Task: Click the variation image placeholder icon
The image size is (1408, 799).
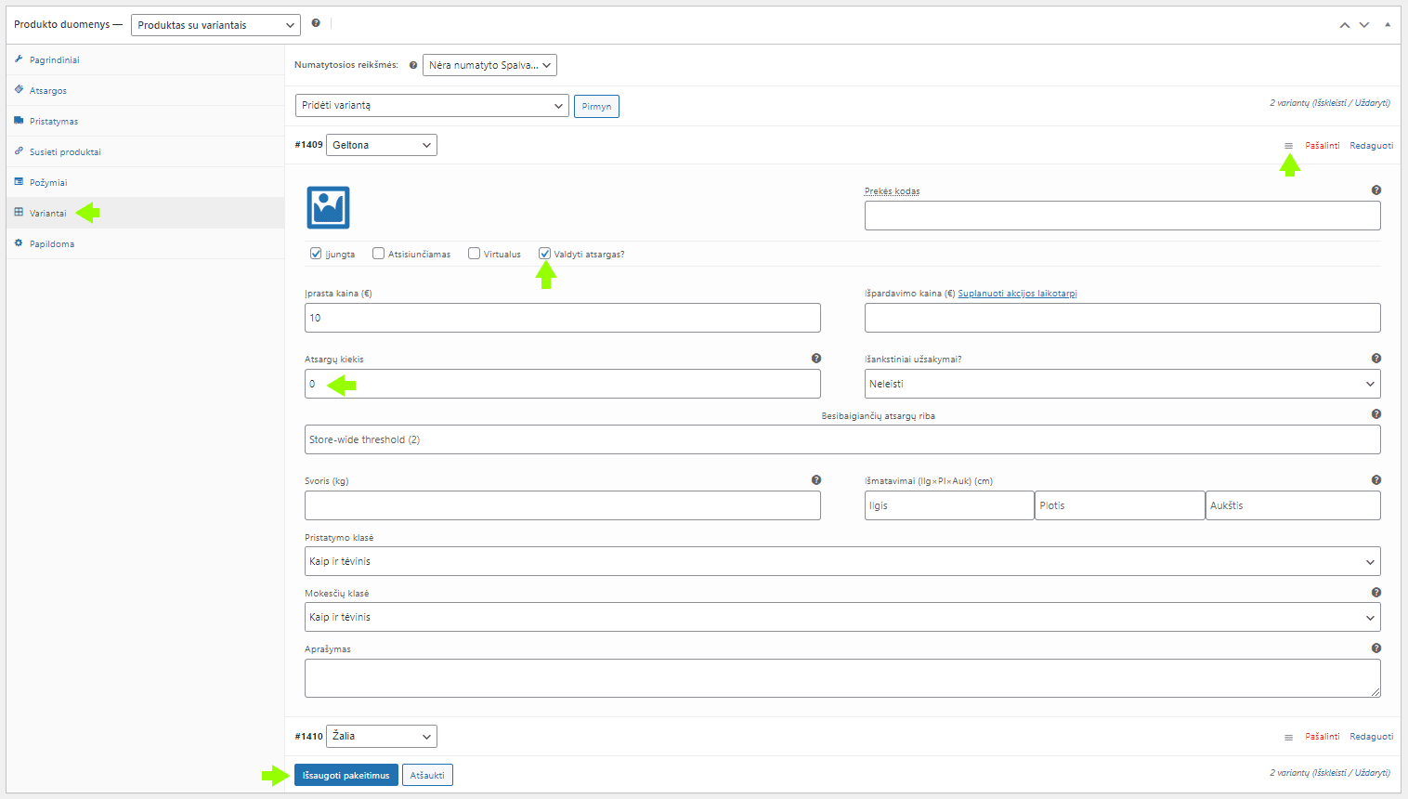Action: (x=328, y=207)
